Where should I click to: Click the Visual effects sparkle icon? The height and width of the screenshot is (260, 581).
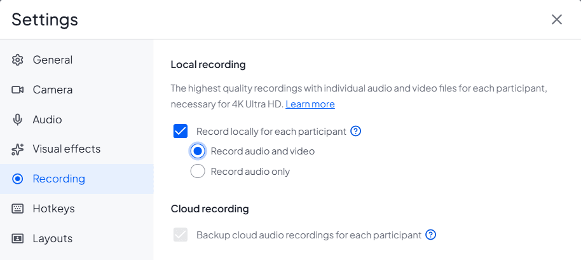(17, 149)
